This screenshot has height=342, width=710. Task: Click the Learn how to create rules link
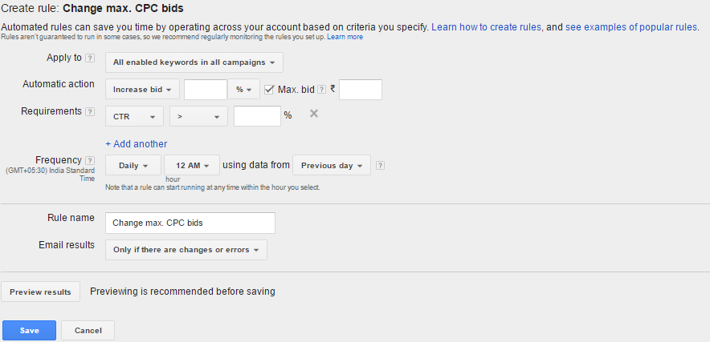pos(486,27)
